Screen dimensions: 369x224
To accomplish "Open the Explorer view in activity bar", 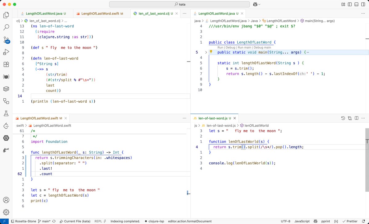I will click(6, 15).
